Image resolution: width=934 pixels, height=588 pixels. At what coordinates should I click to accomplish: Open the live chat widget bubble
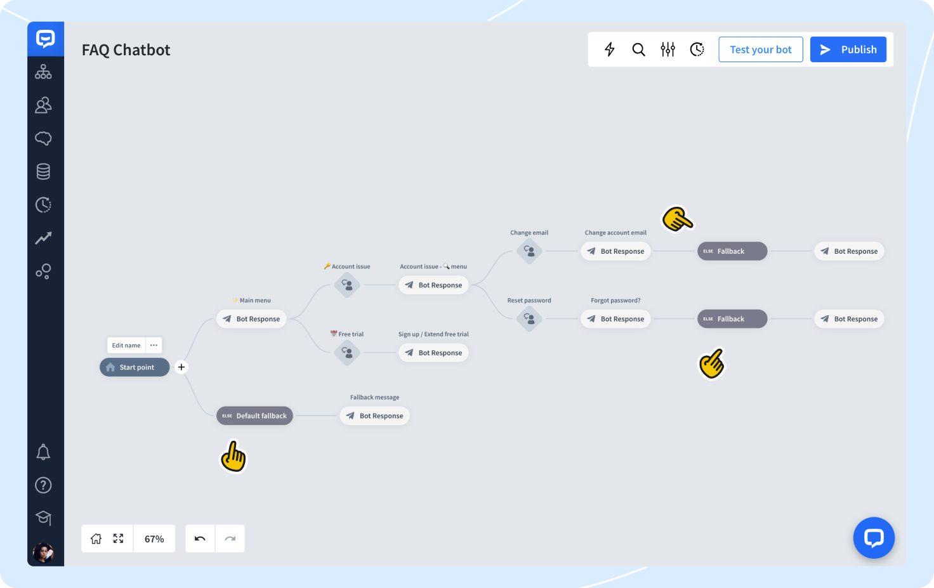click(874, 537)
